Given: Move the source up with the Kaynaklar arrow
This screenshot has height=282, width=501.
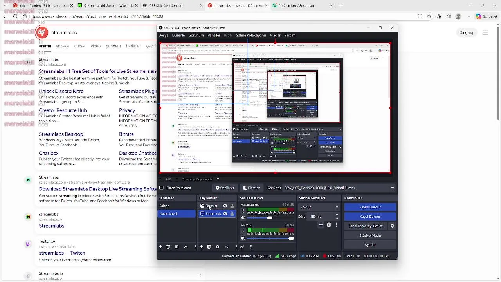Looking at the screenshot, I should (226, 247).
